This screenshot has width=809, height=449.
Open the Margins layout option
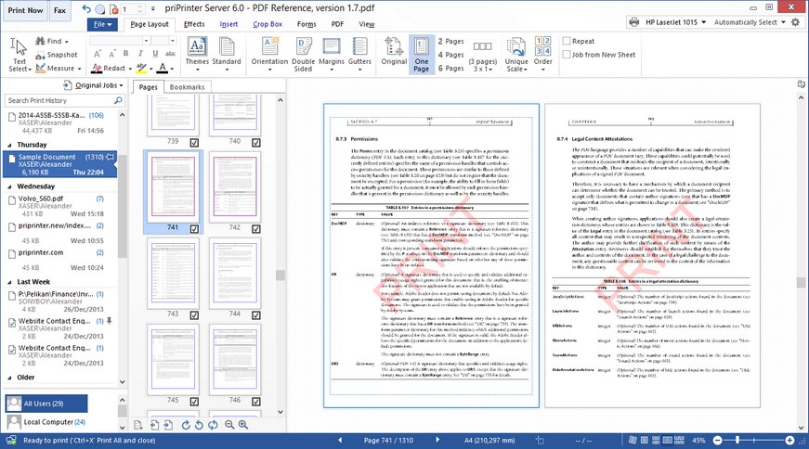(x=332, y=54)
